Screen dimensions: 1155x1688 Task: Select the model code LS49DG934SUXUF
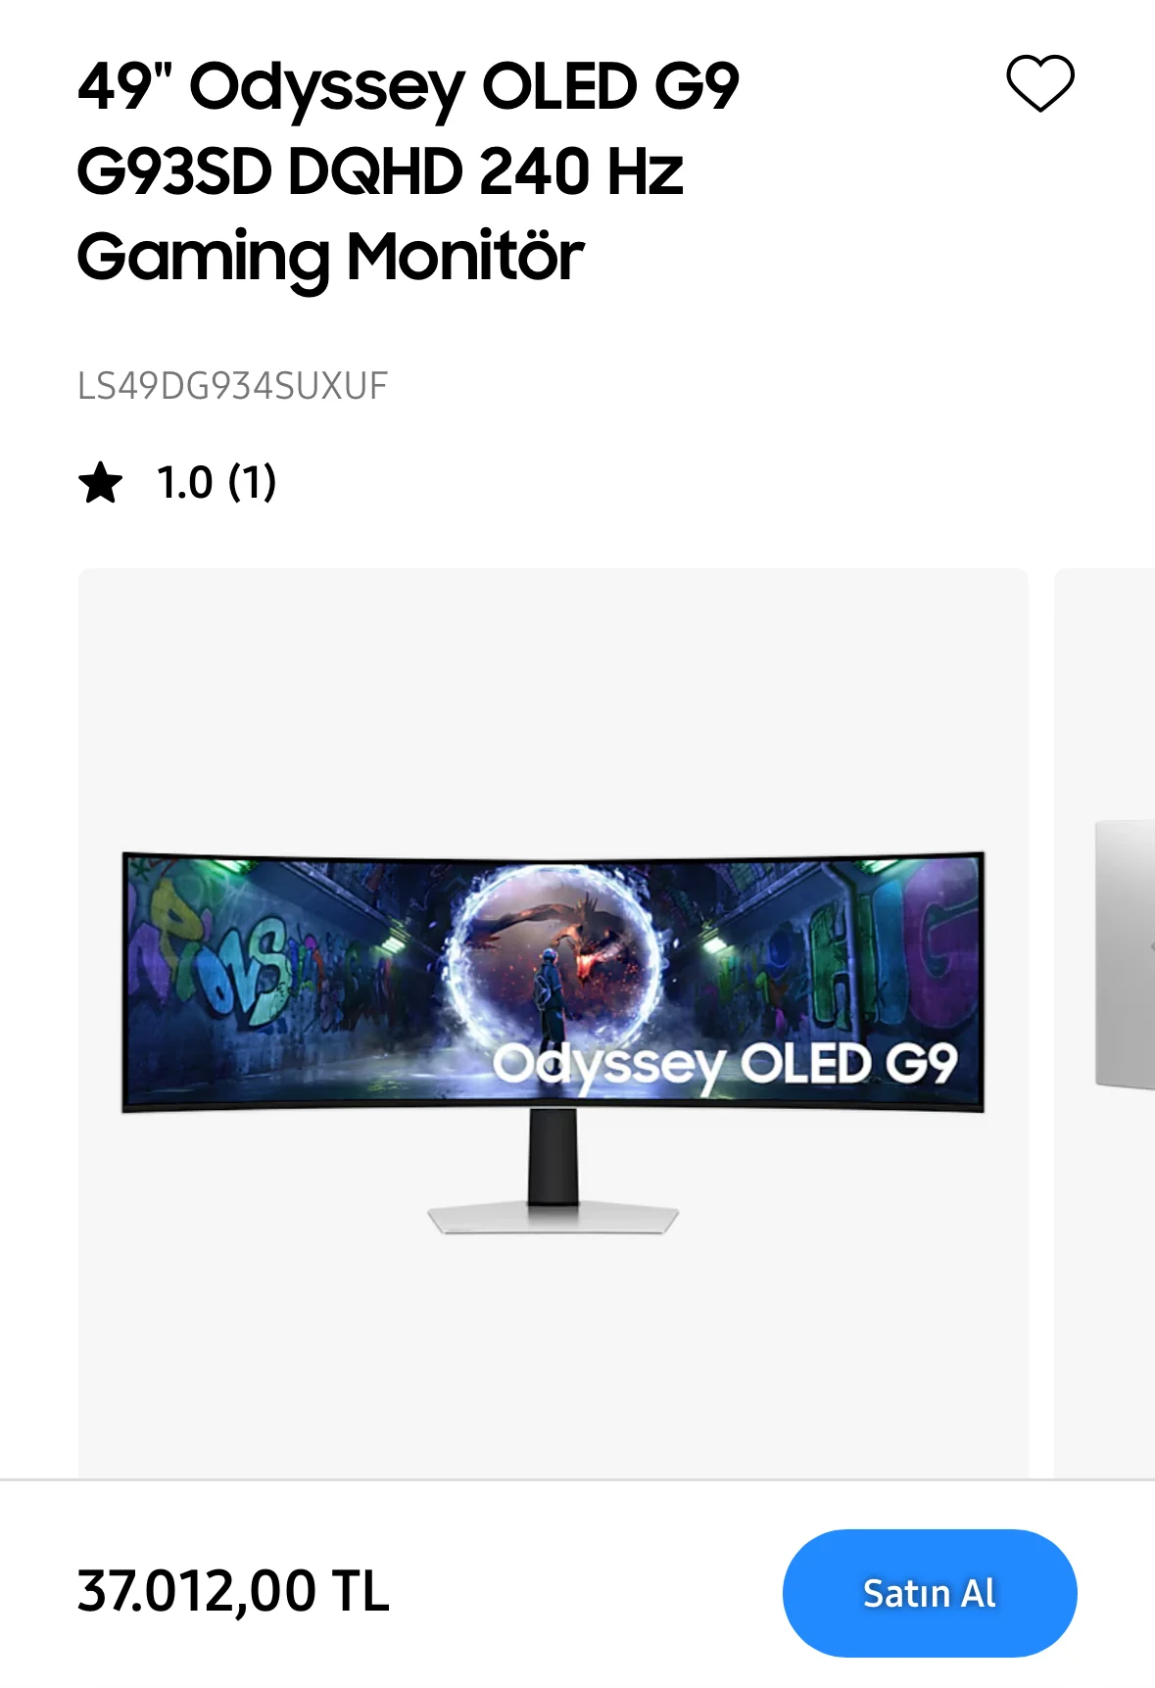tap(233, 386)
